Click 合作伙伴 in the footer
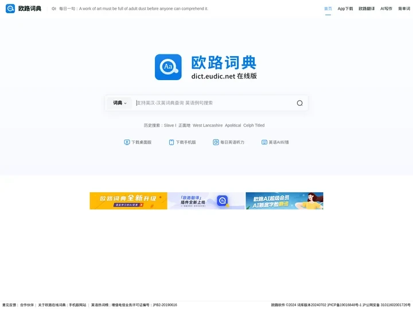The image size is (413, 309). point(27,305)
